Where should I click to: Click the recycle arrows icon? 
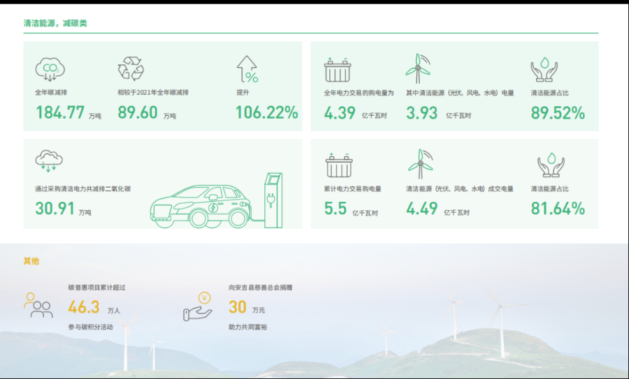131,68
